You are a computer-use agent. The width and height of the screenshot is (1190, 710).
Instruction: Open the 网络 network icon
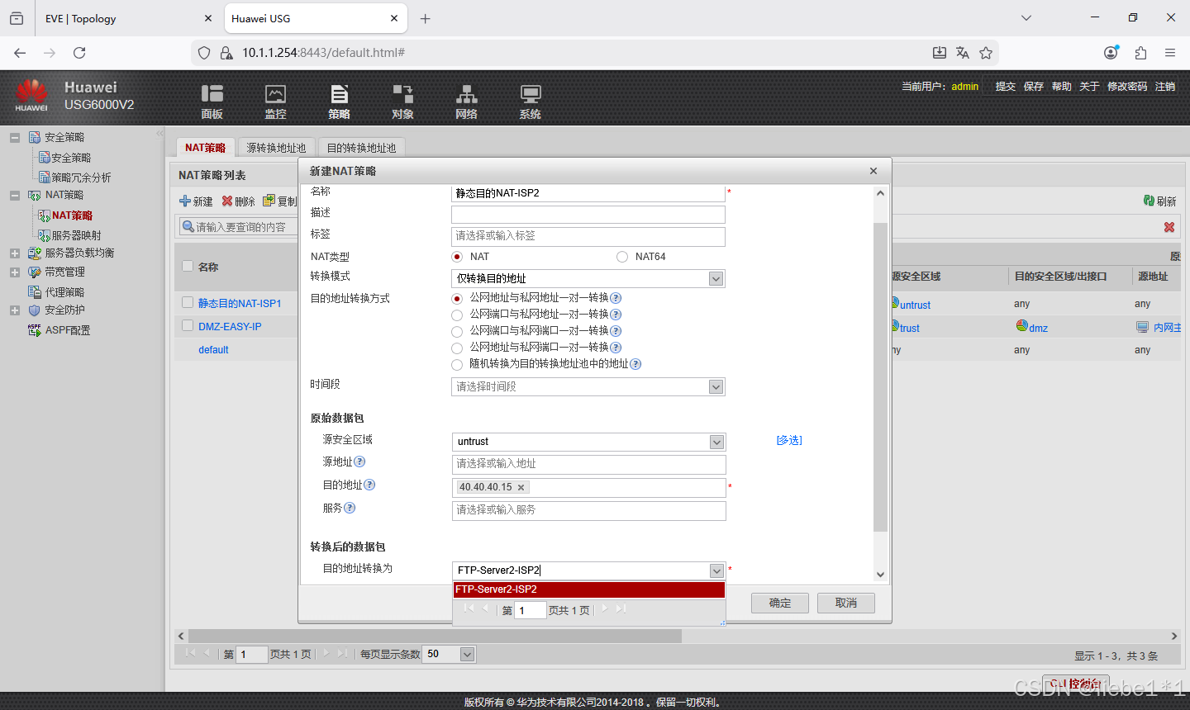pyautogui.click(x=467, y=94)
